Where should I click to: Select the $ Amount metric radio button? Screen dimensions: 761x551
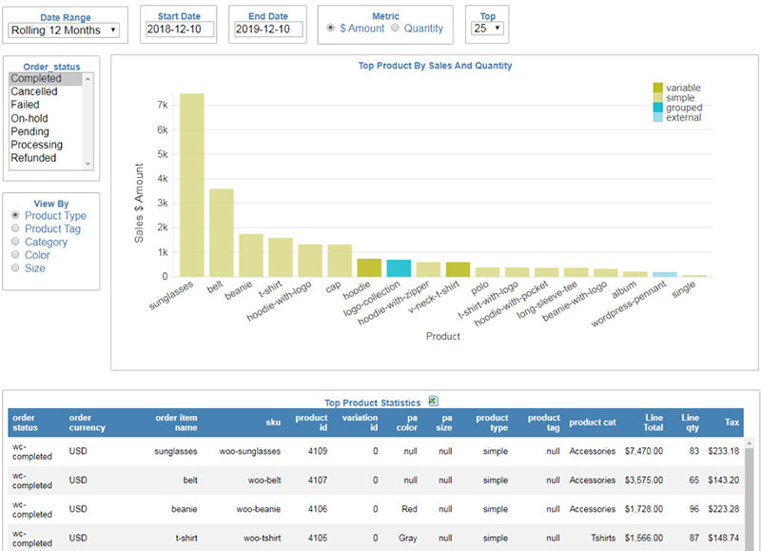point(330,29)
